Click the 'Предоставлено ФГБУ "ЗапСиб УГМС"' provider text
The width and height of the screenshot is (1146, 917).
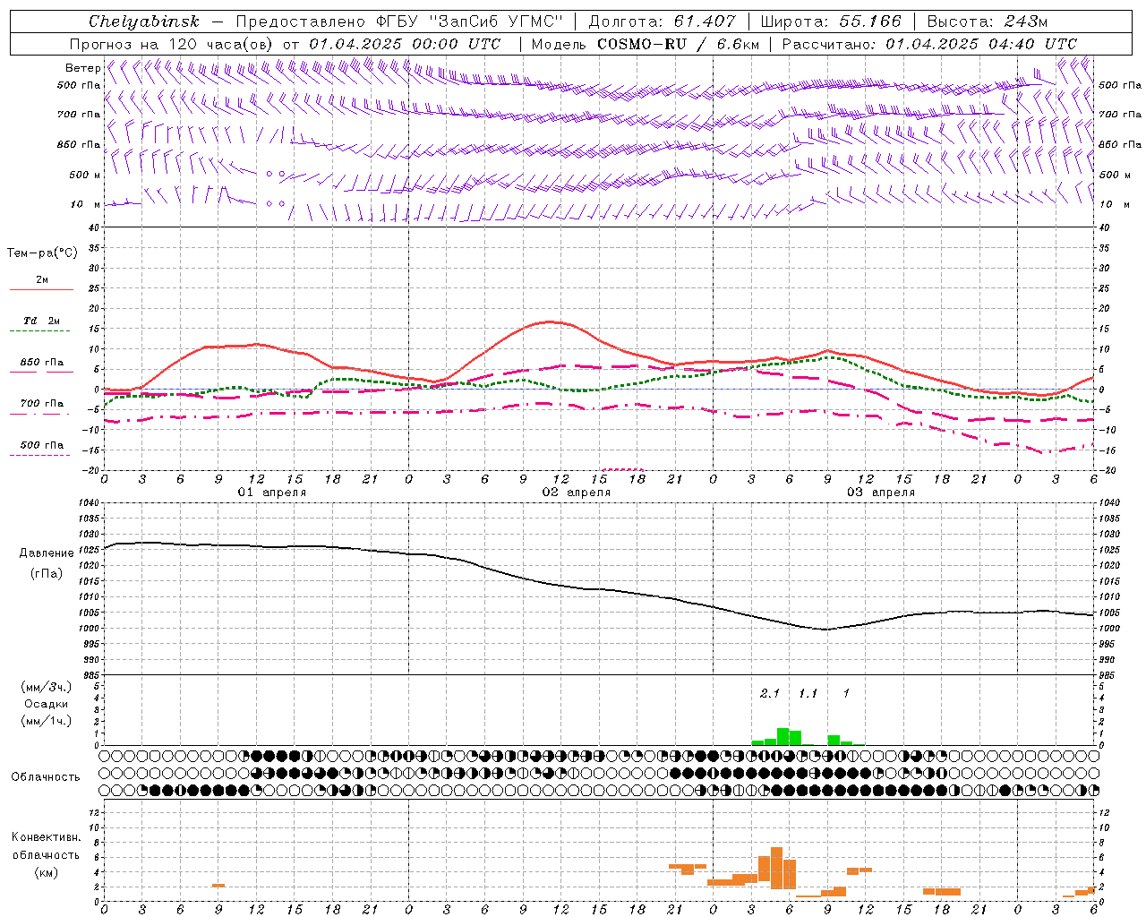click(x=399, y=21)
